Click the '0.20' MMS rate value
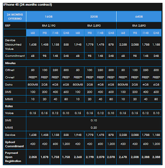This screenshot has height=168, width=165. coord(94,128)
